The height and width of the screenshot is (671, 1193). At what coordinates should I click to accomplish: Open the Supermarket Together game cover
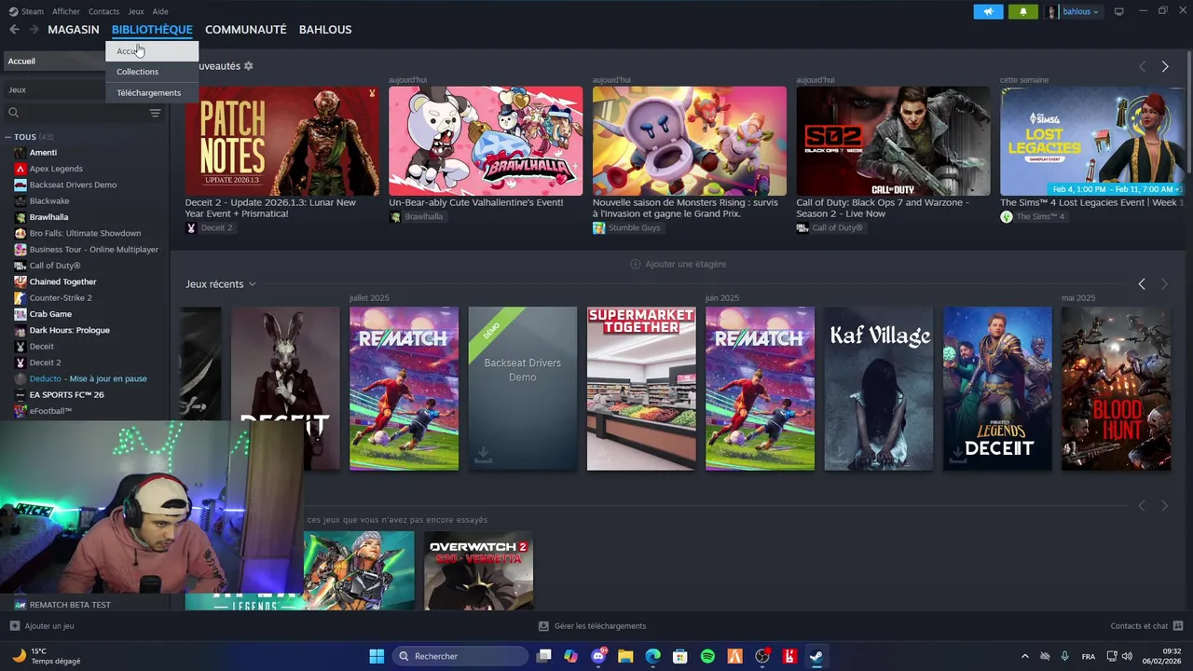641,389
